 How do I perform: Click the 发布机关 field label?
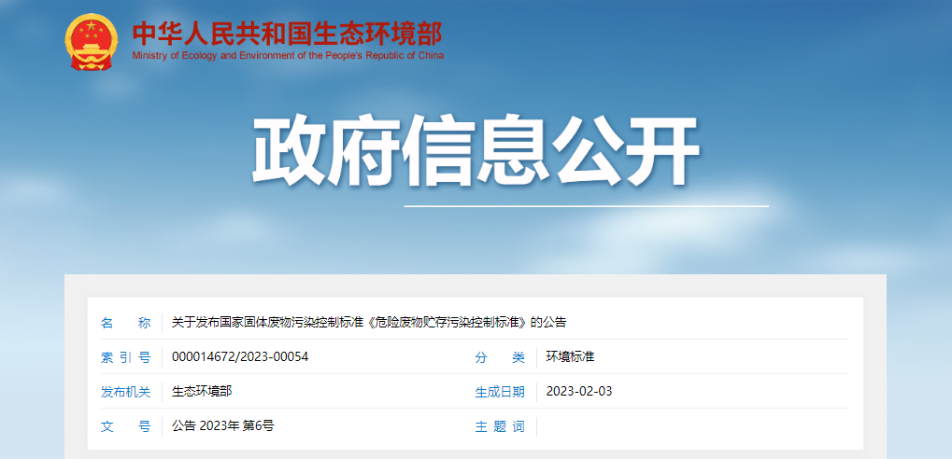pyautogui.click(x=126, y=393)
